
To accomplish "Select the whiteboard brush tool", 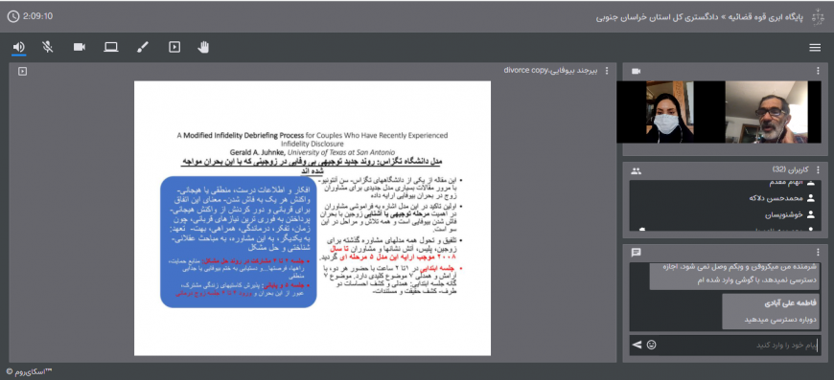I will 143,47.
